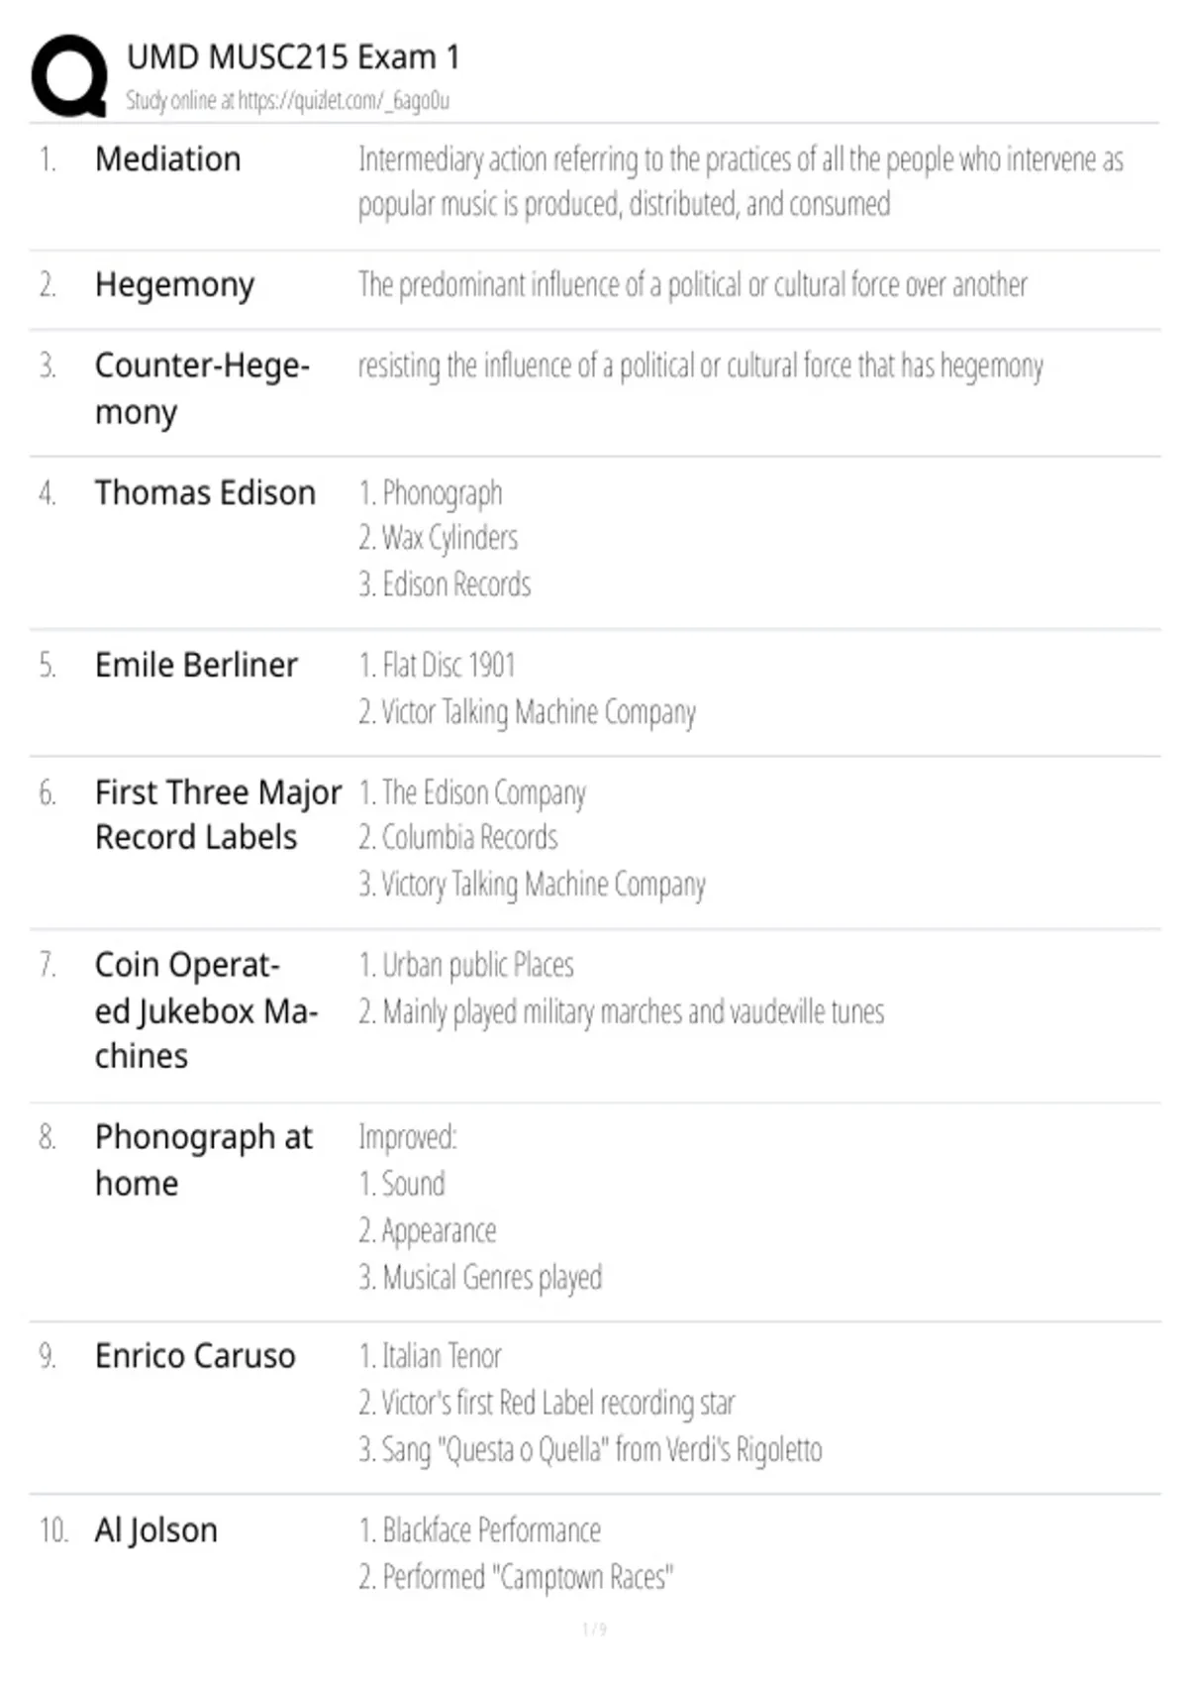Click the Coin Operated Jukebox Machines term
The image size is (1188, 1684).
tap(206, 1010)
